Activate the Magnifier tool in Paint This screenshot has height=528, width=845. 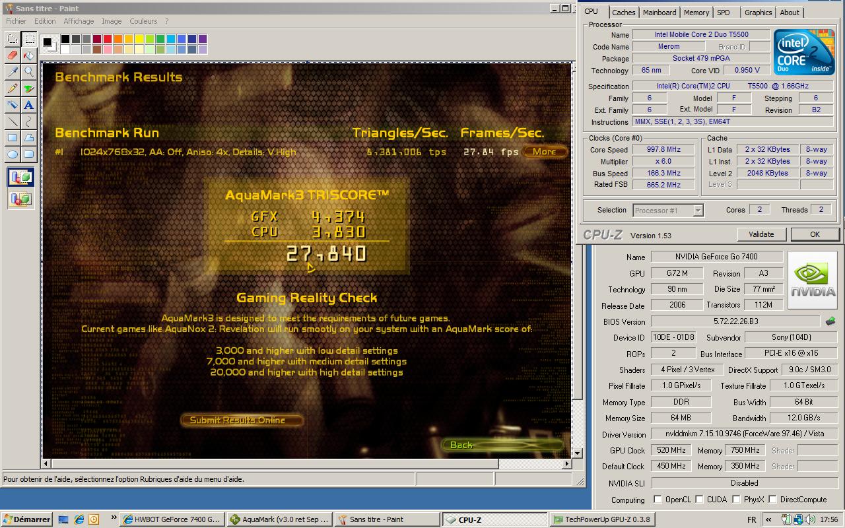tap(29, 72)
